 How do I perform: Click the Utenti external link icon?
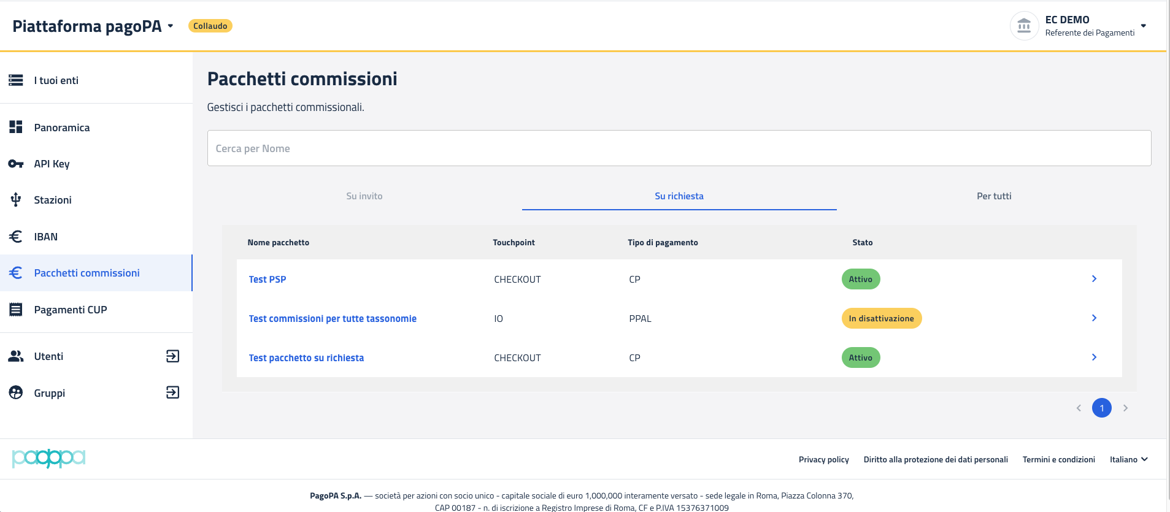(x=172, y=356)
